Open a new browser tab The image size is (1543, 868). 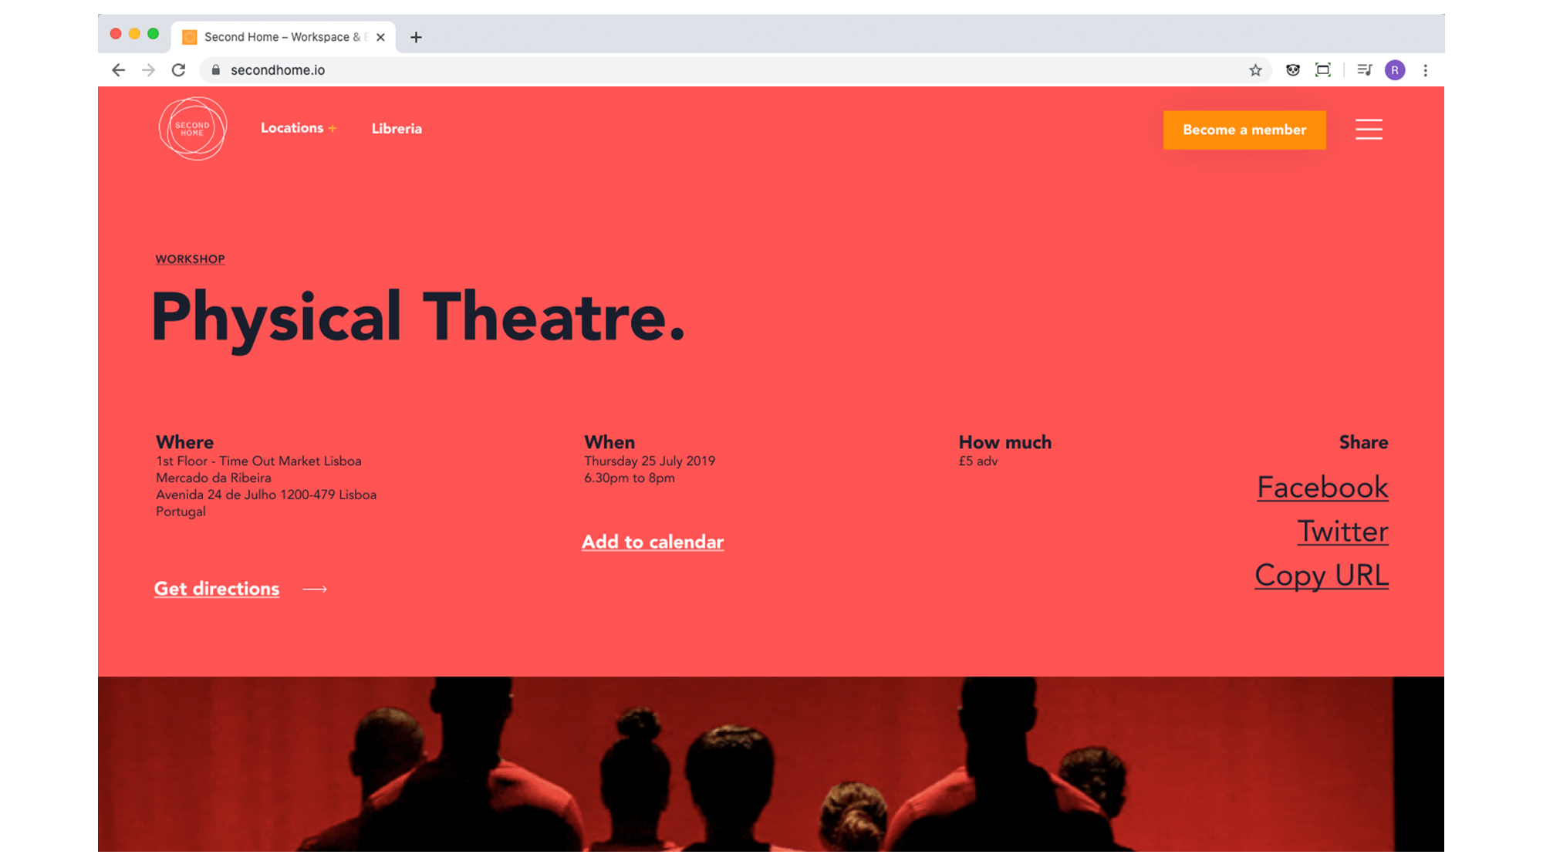coord(416,37)
